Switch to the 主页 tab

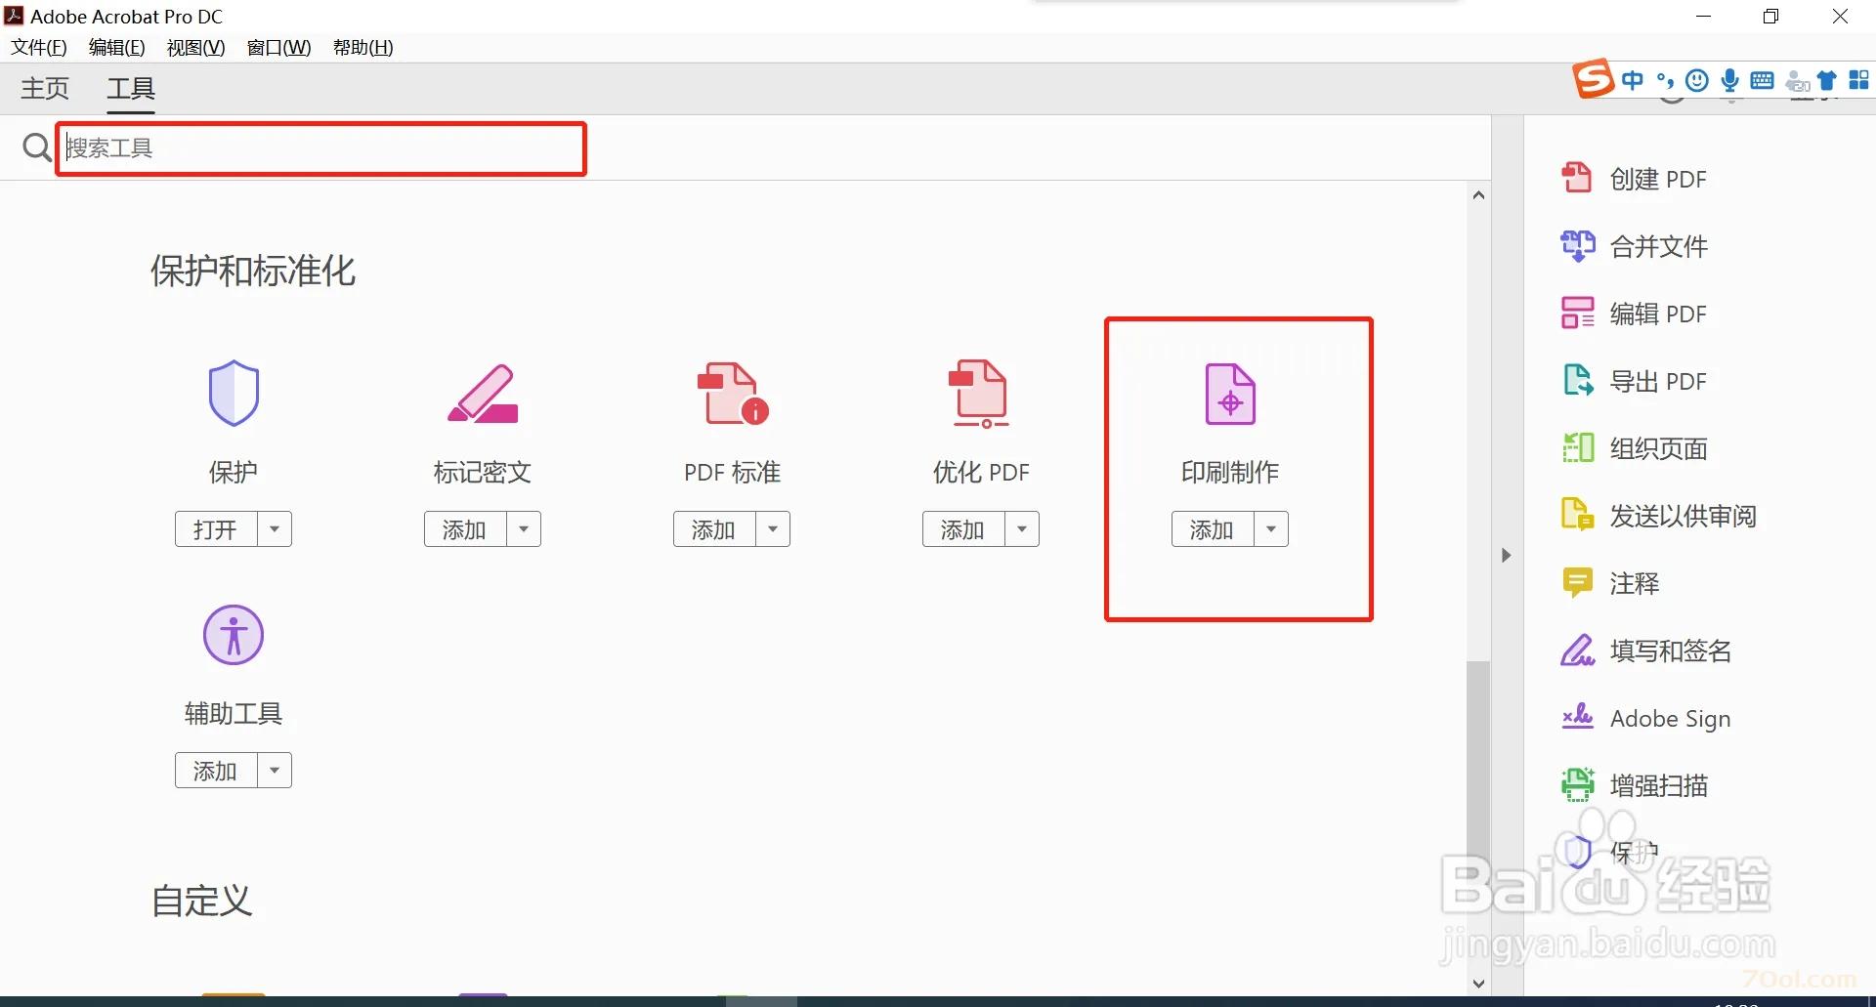click(x=45, y=88)
